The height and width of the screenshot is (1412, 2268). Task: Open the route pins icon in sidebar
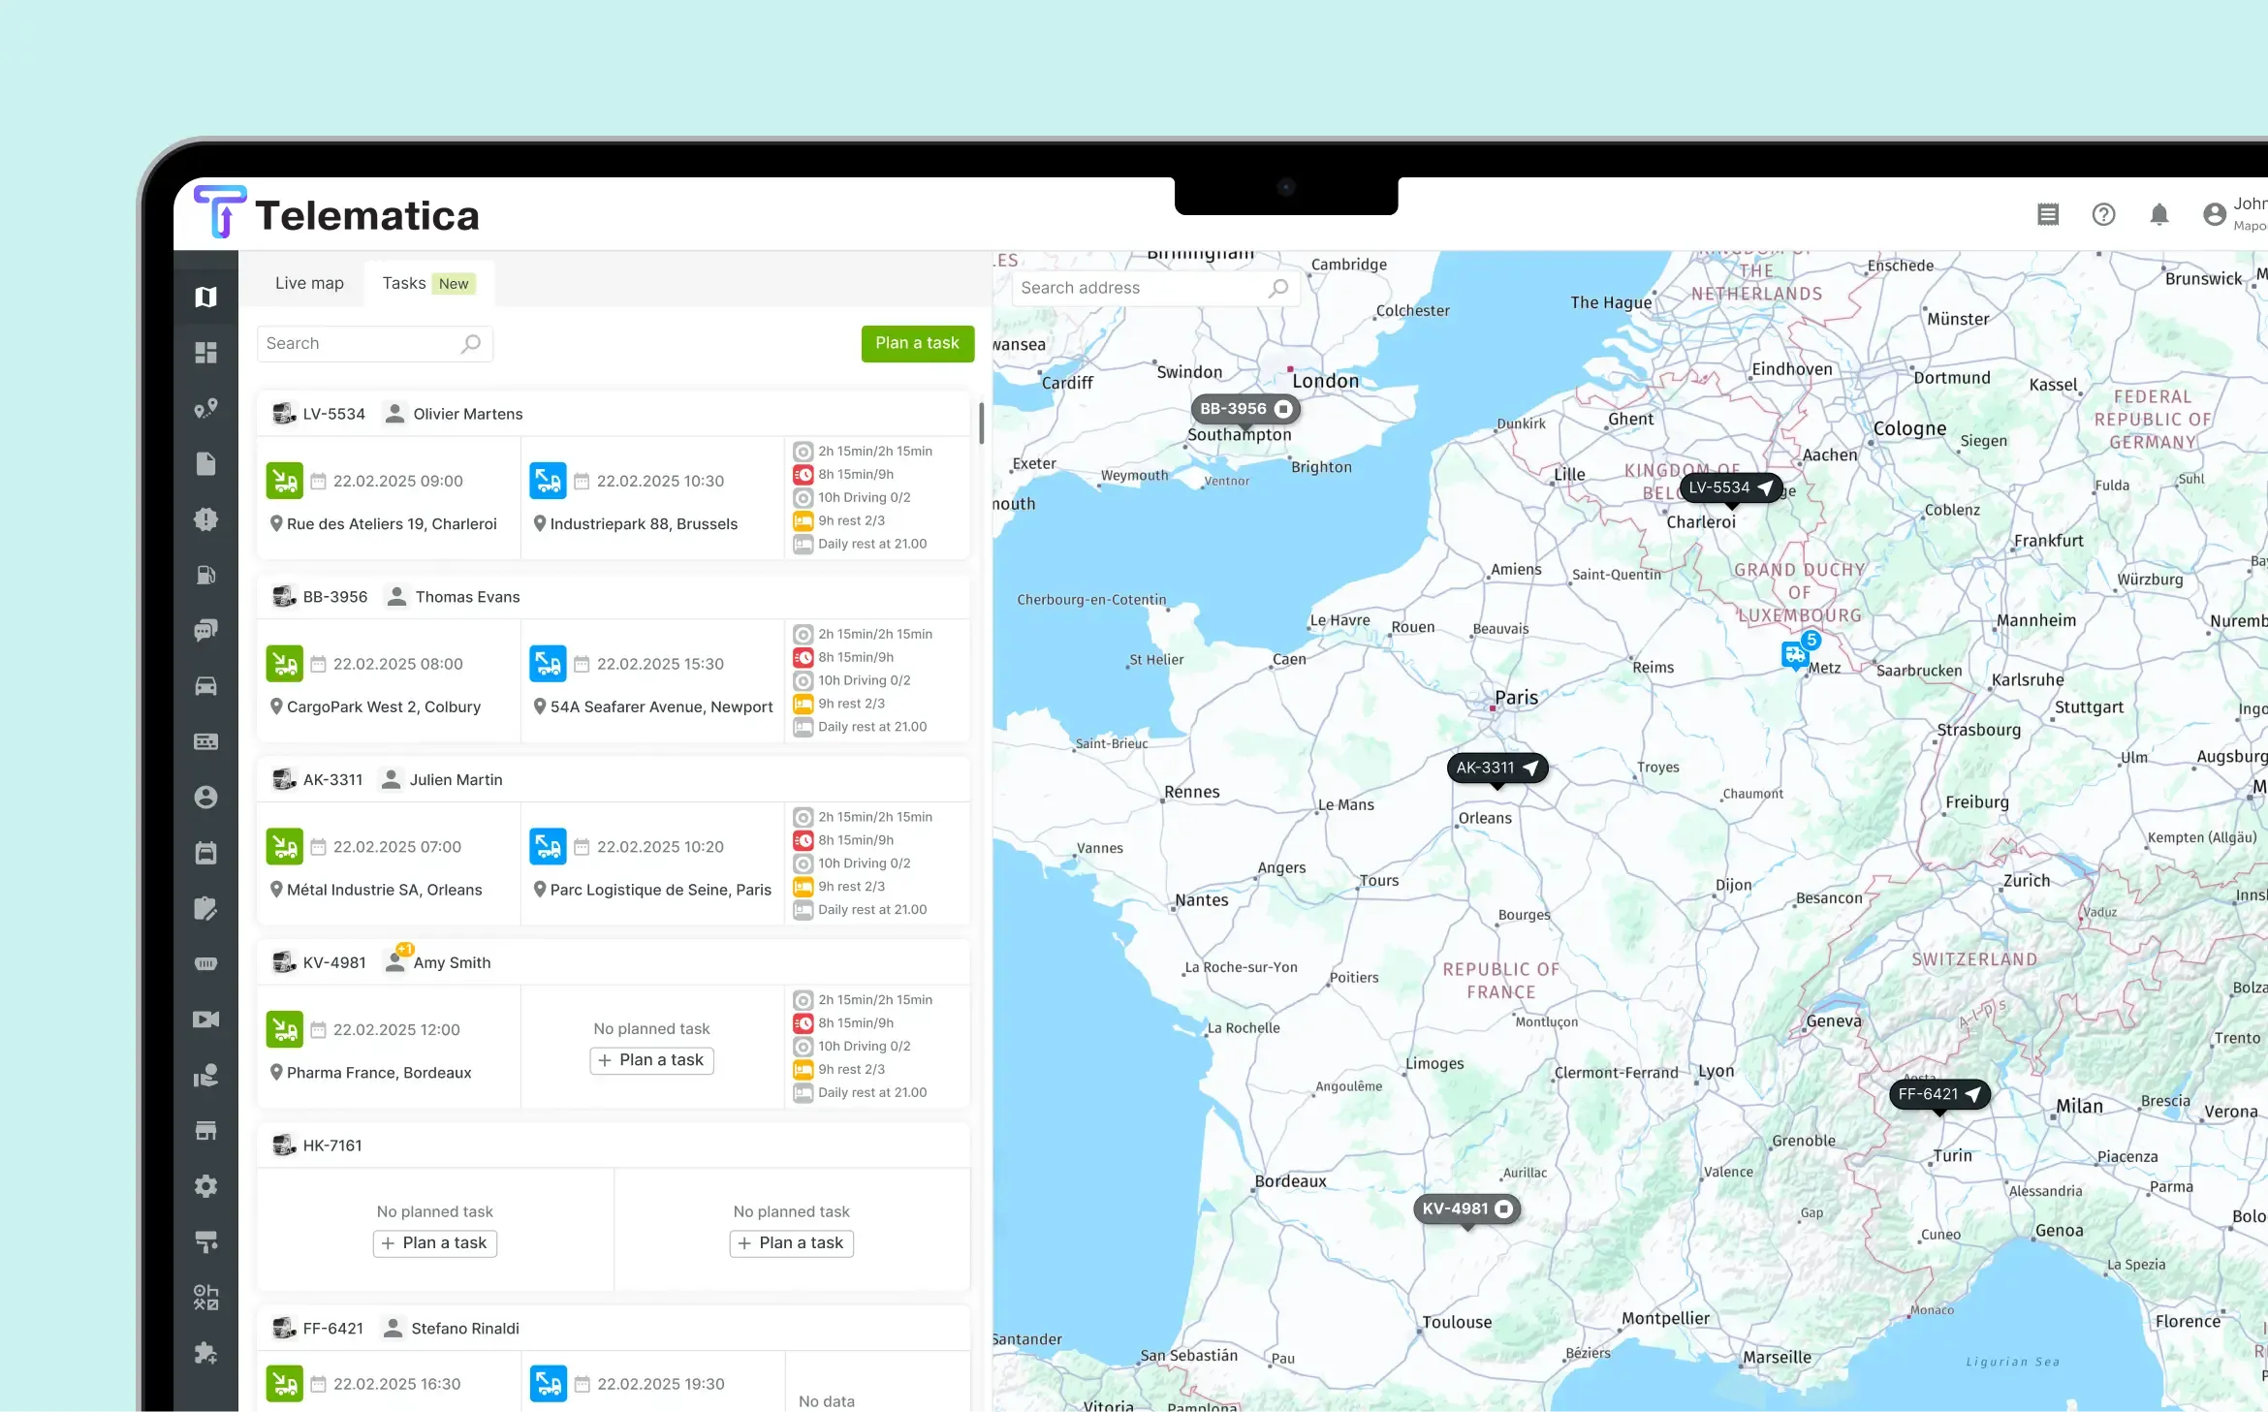click(205, 408)
